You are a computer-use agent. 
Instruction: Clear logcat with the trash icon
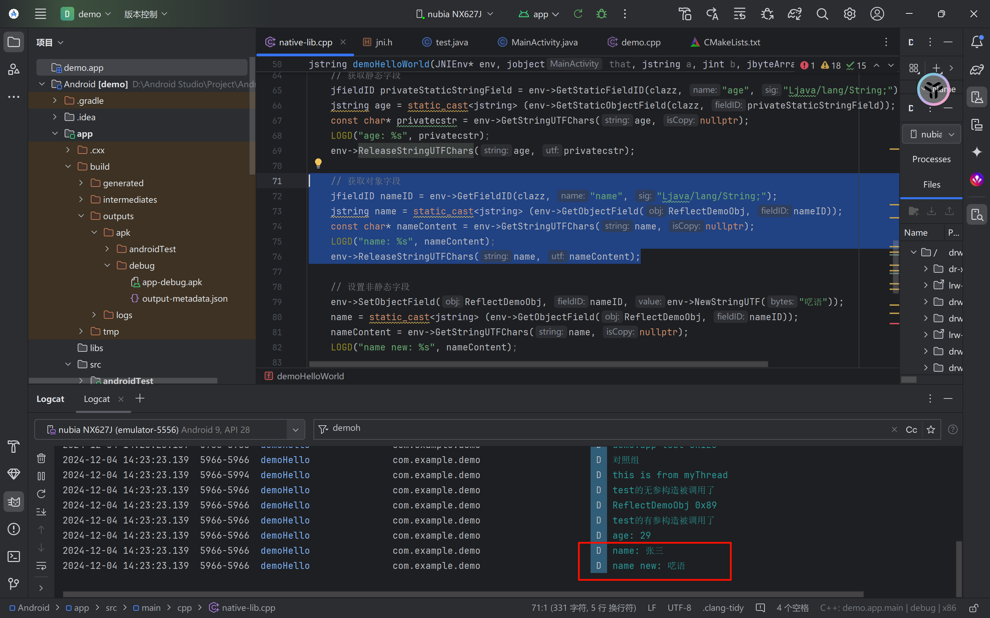[41, 458]
